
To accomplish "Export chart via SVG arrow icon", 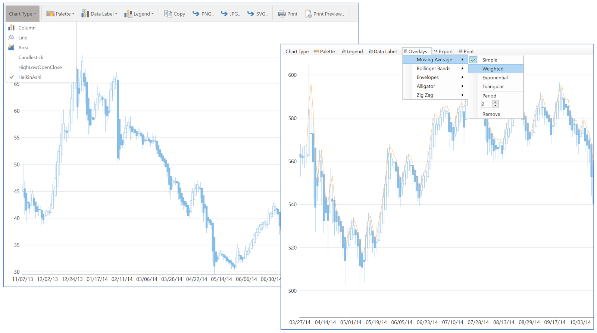I will (251, 14).
